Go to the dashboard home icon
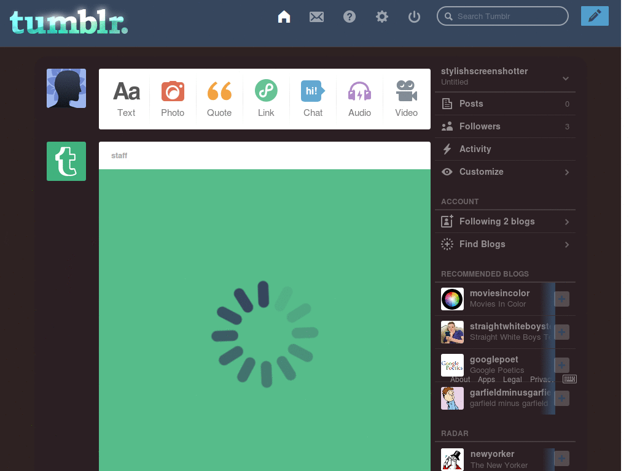Viewport: 629px width, 471px height. pyautogui.click(x=284, y=17)
